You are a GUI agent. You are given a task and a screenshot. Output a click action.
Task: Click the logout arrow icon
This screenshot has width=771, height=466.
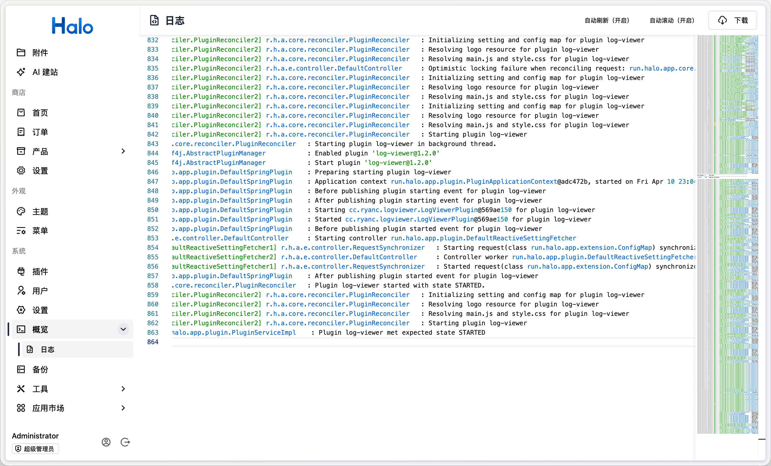[x=125, y=442]
